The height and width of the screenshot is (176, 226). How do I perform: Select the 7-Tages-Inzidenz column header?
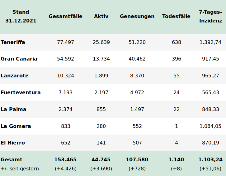(210, 17)
